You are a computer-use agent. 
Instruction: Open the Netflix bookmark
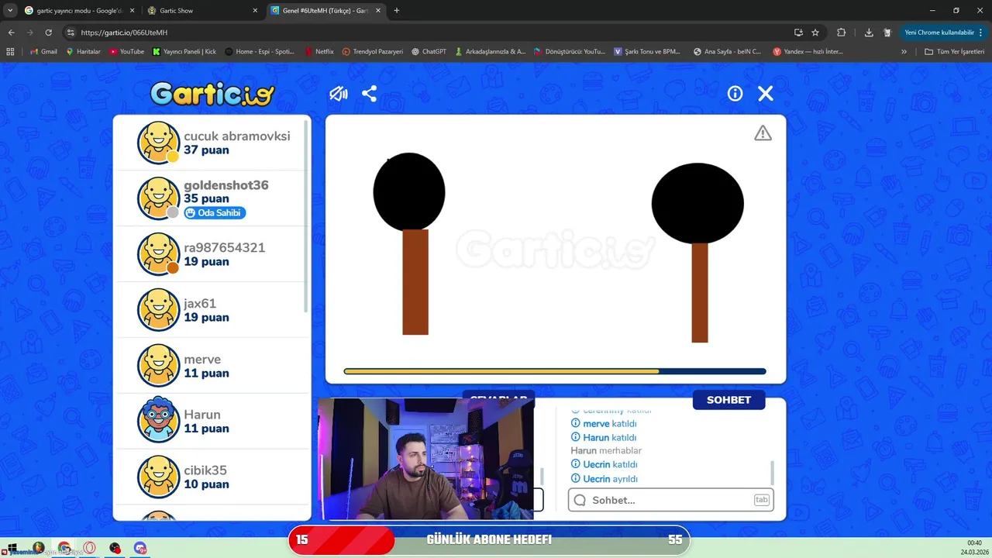(x=319, y=51)
